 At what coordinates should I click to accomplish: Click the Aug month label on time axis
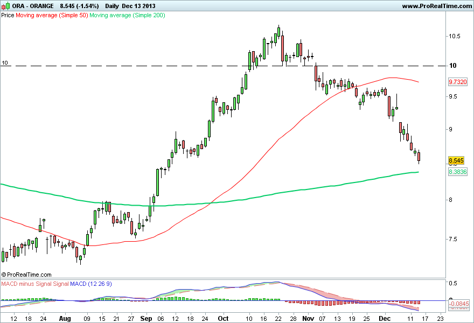pos(65,319)
